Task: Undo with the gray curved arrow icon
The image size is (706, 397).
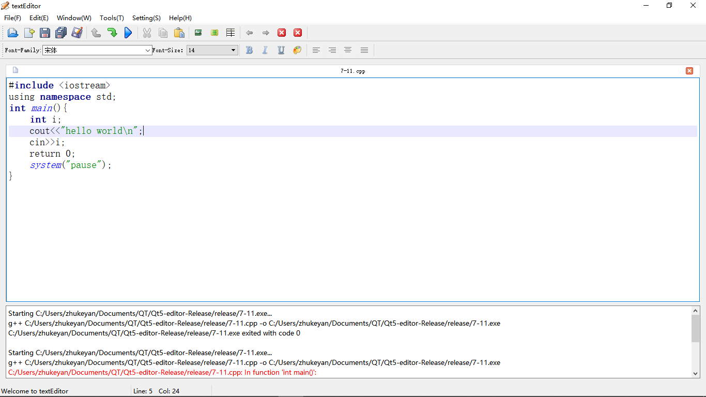Action: tap(96, 33)
